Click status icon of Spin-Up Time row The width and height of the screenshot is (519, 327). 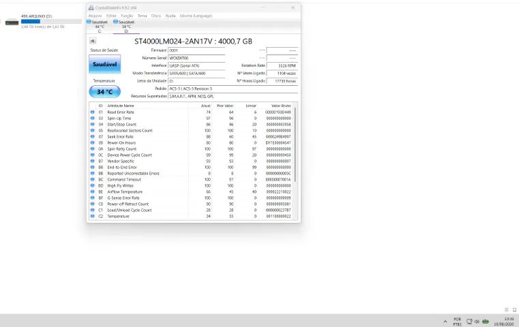point(92,118)
